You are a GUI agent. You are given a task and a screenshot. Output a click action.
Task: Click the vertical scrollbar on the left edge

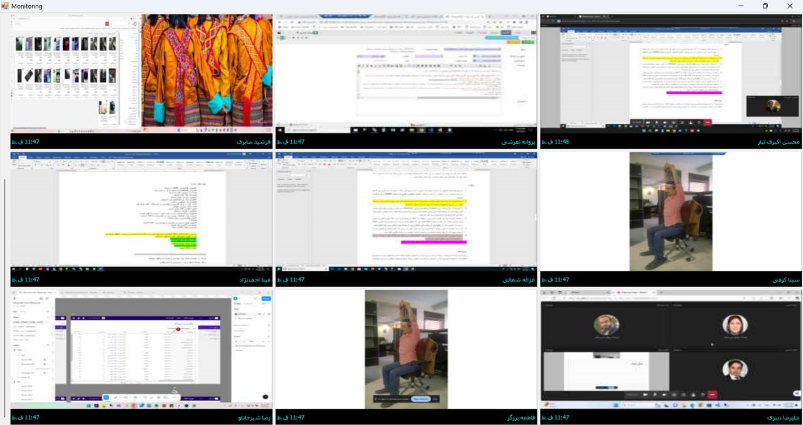pyautogui.click(x=5, y=295)
